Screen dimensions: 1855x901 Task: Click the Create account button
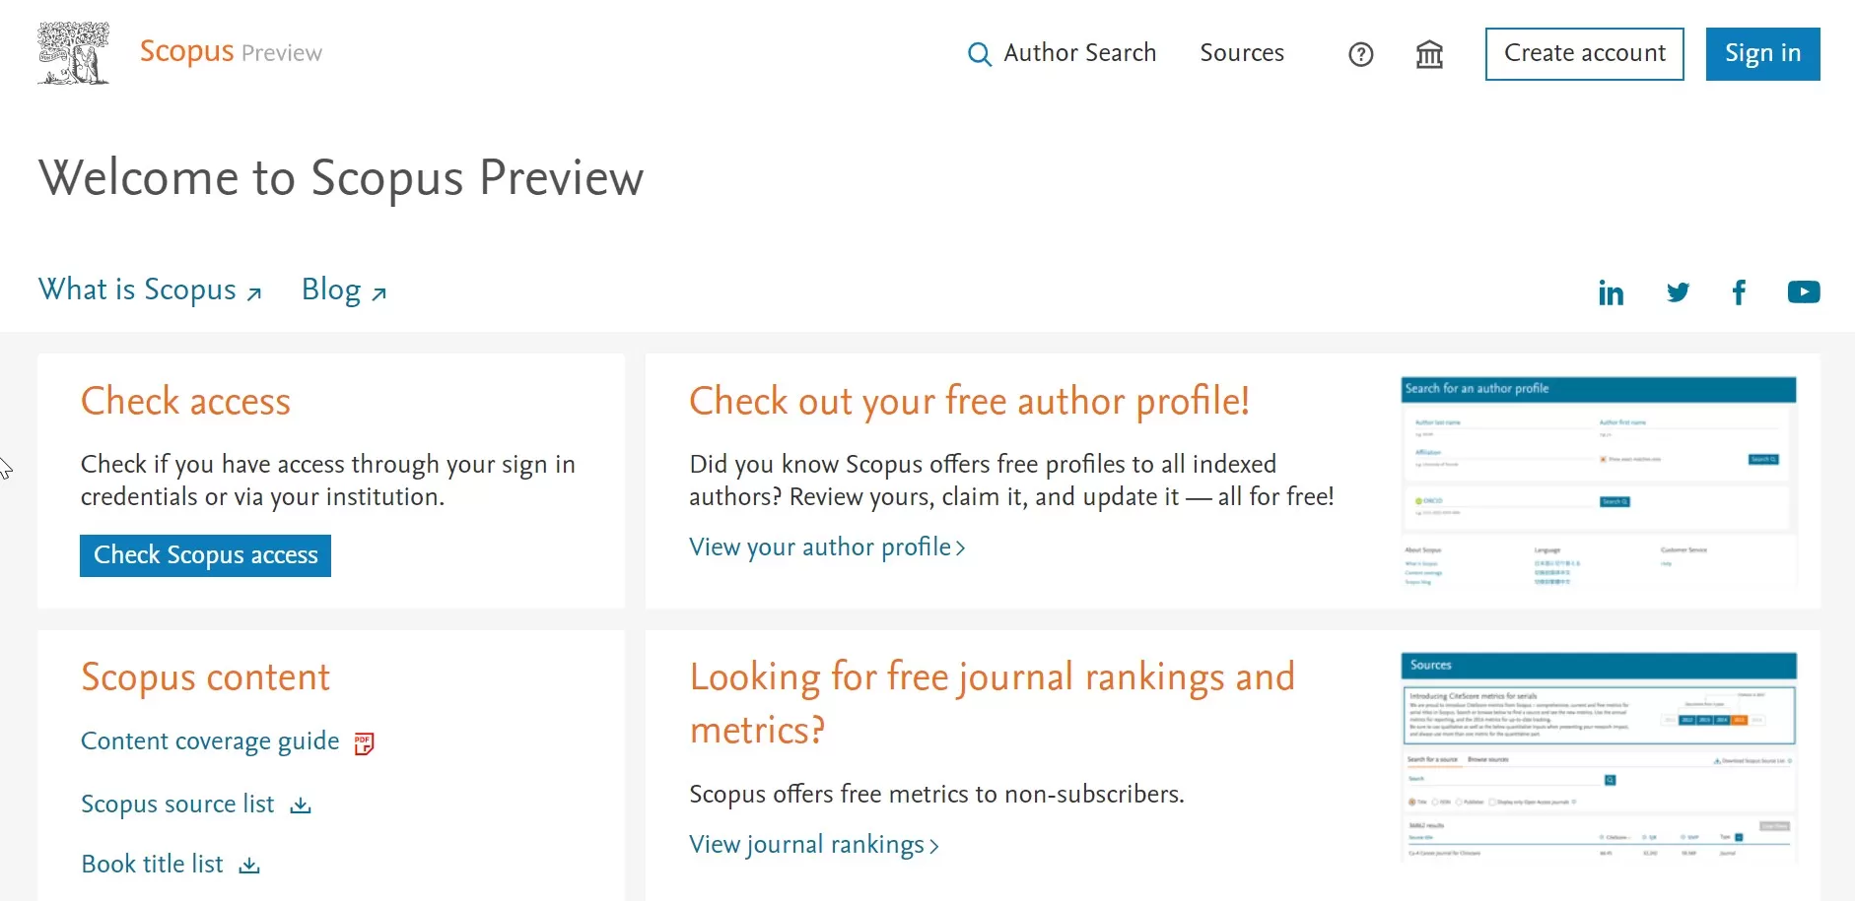tap(1584, 54)
